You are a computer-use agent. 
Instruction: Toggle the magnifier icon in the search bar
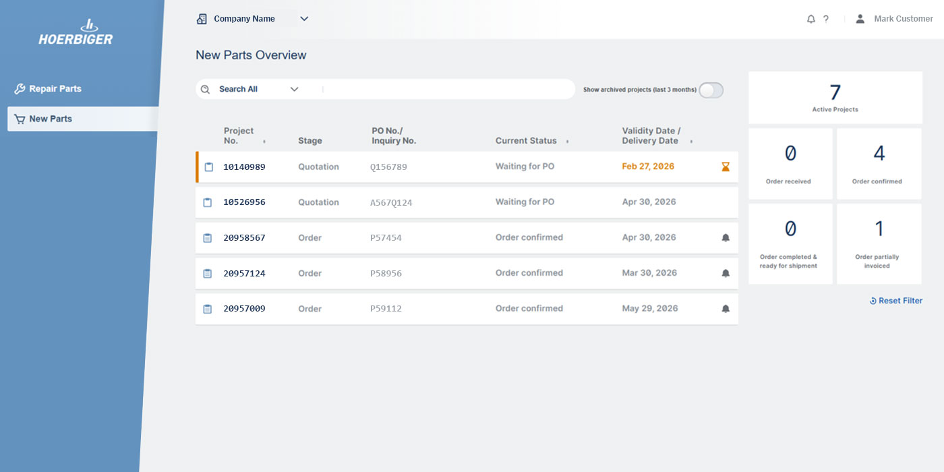[x=205, y=88]
